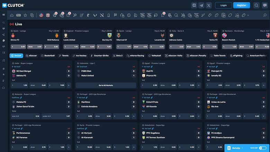Open the chat bubble icon in header
270x152 pixels.
pyautogui.click(x=265, y=5)
